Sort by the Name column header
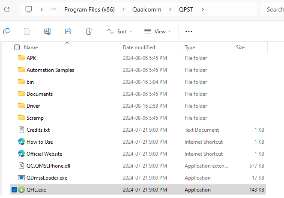Image resolution: width=284 pixels, height=198 pixels. [x=31, y=47]
